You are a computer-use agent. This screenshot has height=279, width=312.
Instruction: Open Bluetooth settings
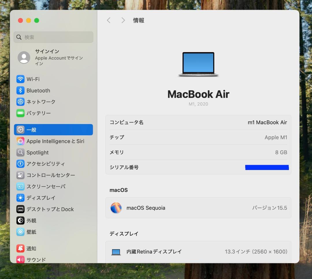(x=38, y=90)
